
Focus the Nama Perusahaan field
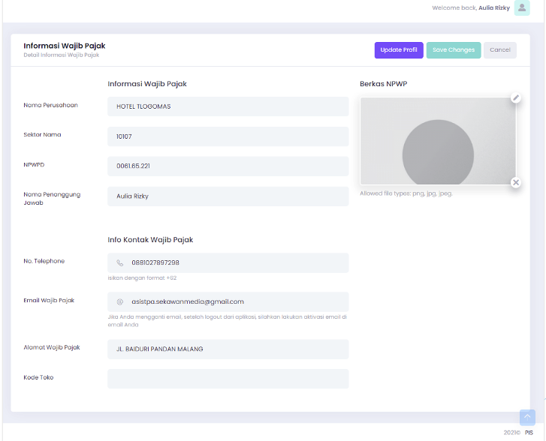228,106
